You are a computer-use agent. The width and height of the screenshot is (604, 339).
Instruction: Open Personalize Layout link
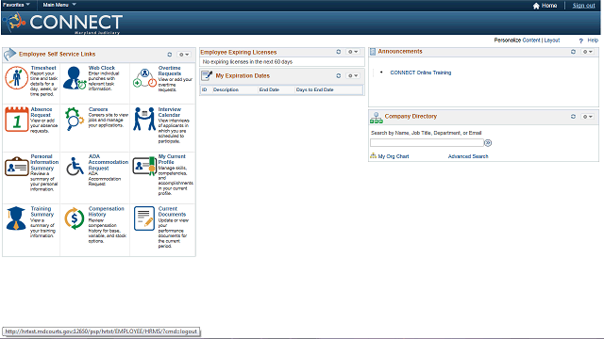pos(551,40)
